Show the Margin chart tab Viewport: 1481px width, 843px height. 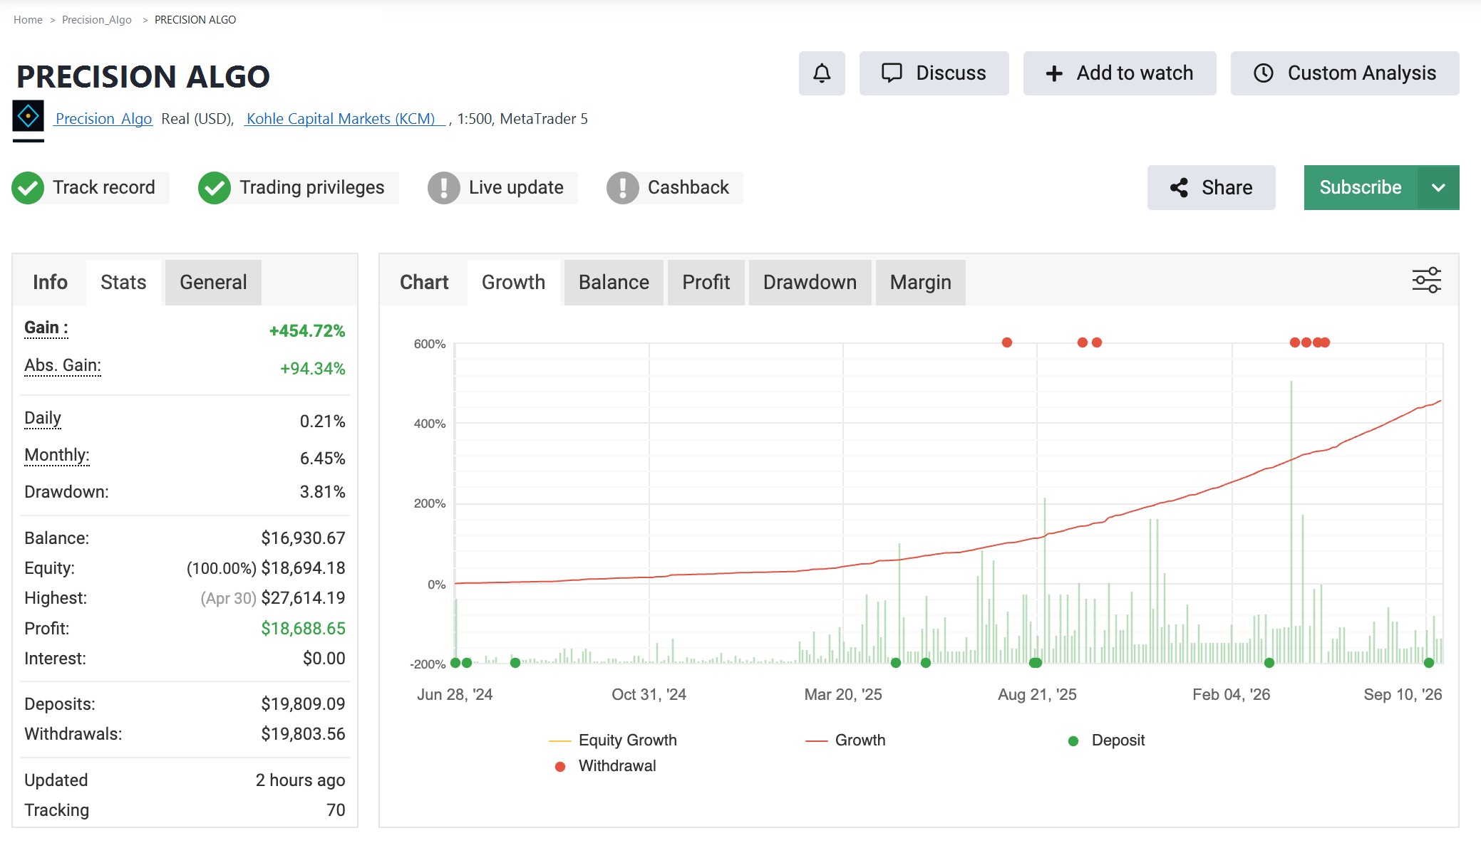click(x=921, y=283)
